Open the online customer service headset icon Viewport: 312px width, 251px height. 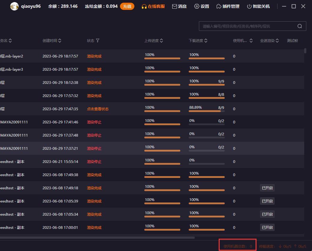[145, 6]
